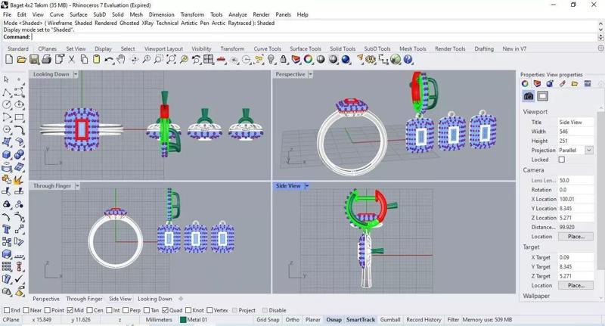Create a new file with the New icon

9,60
